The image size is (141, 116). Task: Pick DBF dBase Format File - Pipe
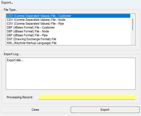pyautogui.click(x=68, y=35)
